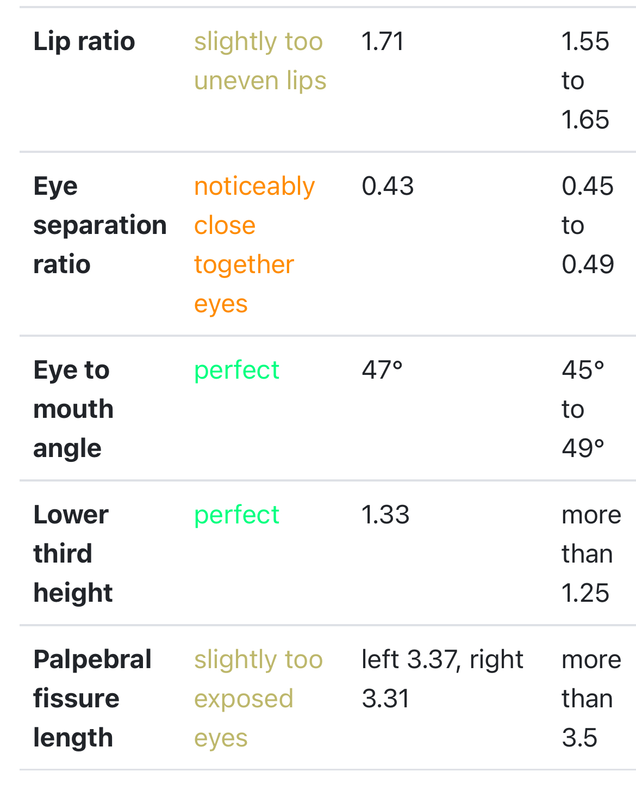Click the 0.43 eye separation value

point(388,186)
